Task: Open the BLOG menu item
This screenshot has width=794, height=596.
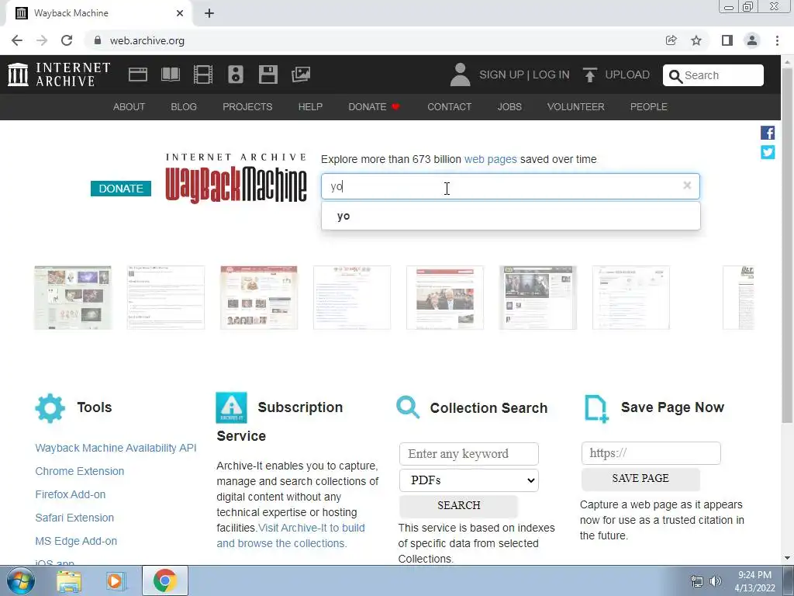Action: [x=184, y=107]
